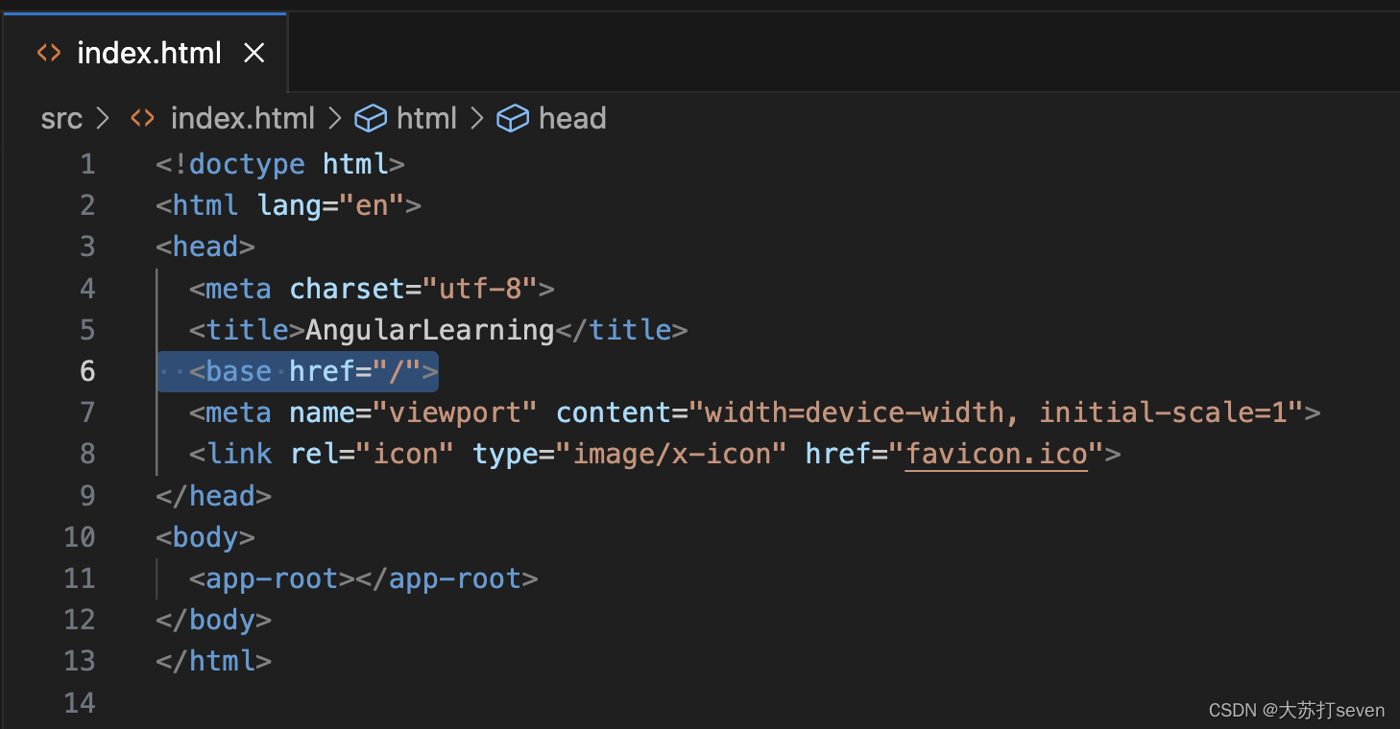Click the cube icon before head breadcrumb
The width and height of the screenshot is (1400, 729).
(513, 119)
